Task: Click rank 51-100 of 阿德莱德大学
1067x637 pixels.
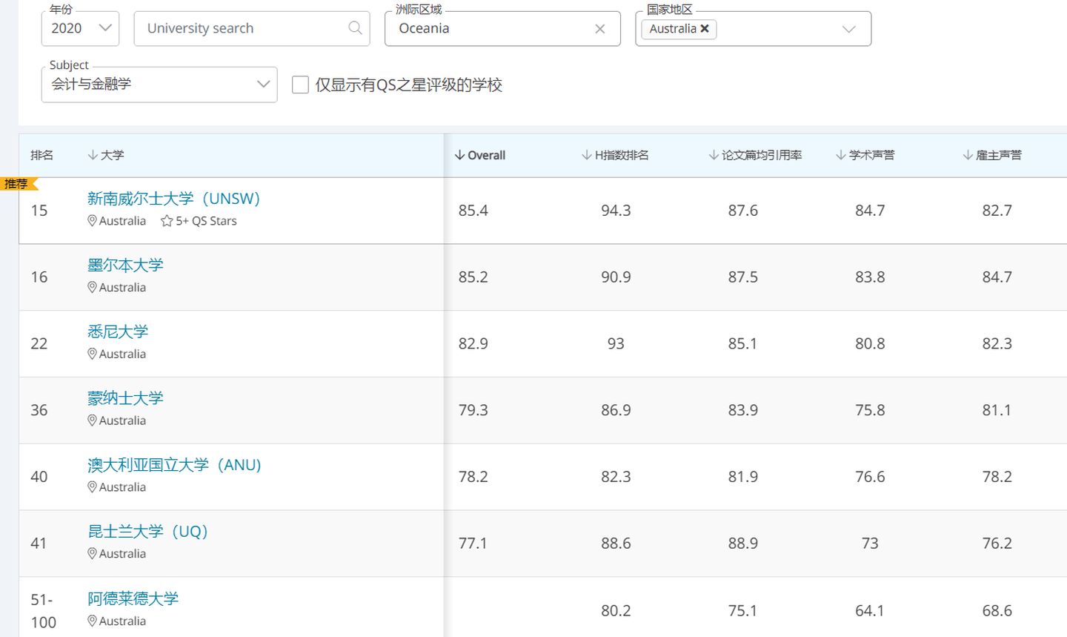Action: (43, 610)
